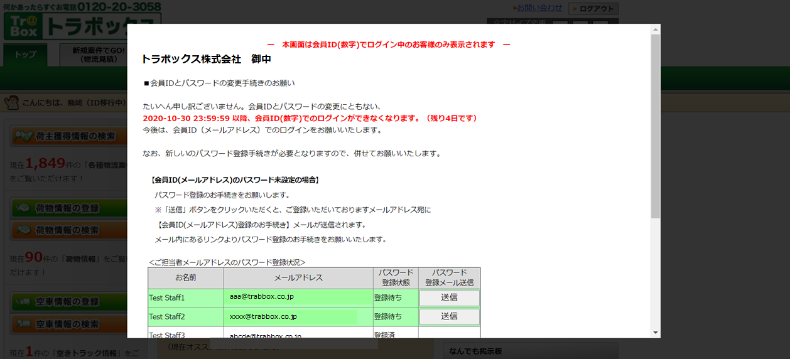Click the truck icon beside 空車情報の登録
790x359 pixels.
click(23, 302)
